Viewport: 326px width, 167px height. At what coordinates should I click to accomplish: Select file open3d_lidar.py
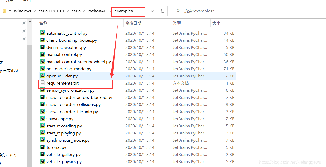point(62,76)
